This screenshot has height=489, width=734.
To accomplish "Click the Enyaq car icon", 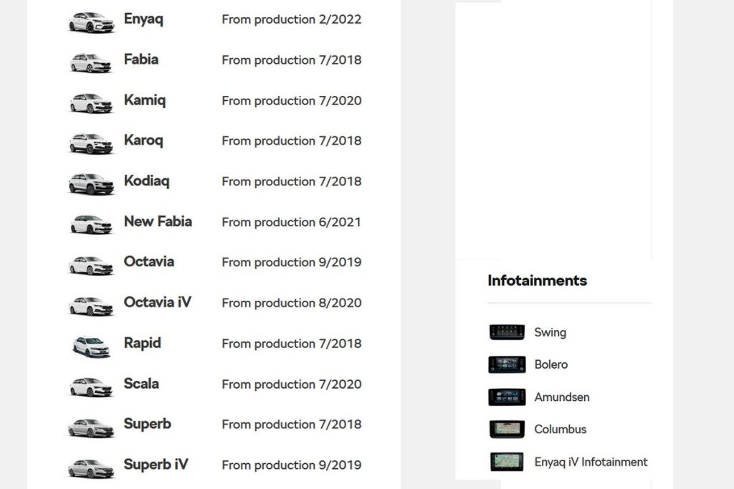I will (x=91, y=21).
